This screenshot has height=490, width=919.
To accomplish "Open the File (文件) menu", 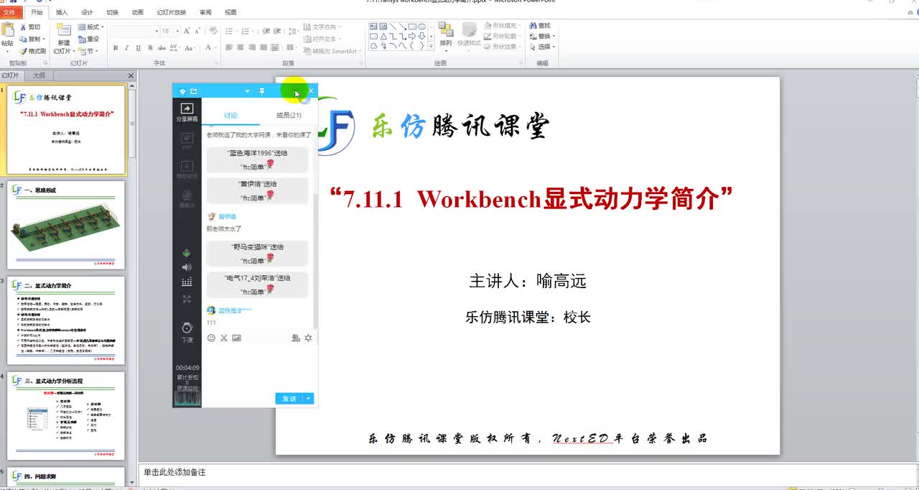I will pyautogui.click(x=9, y=12).
